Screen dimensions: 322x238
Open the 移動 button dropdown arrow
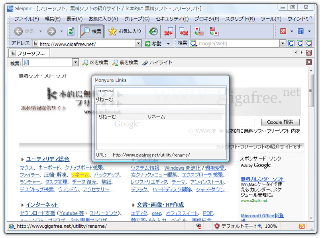169,44
